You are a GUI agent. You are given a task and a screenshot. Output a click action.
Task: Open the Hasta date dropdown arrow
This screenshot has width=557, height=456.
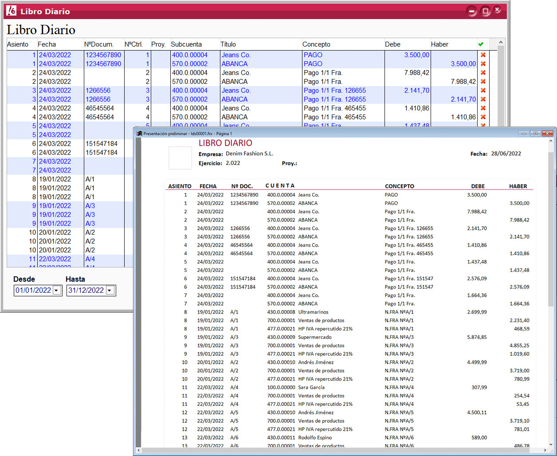pyautogui.click(x=110, y=291)
